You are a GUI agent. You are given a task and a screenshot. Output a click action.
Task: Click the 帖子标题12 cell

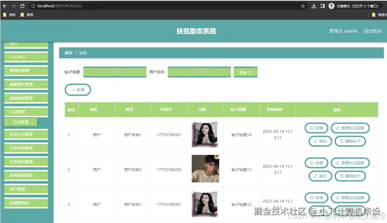pyautogui.click(x=241, y=204)
